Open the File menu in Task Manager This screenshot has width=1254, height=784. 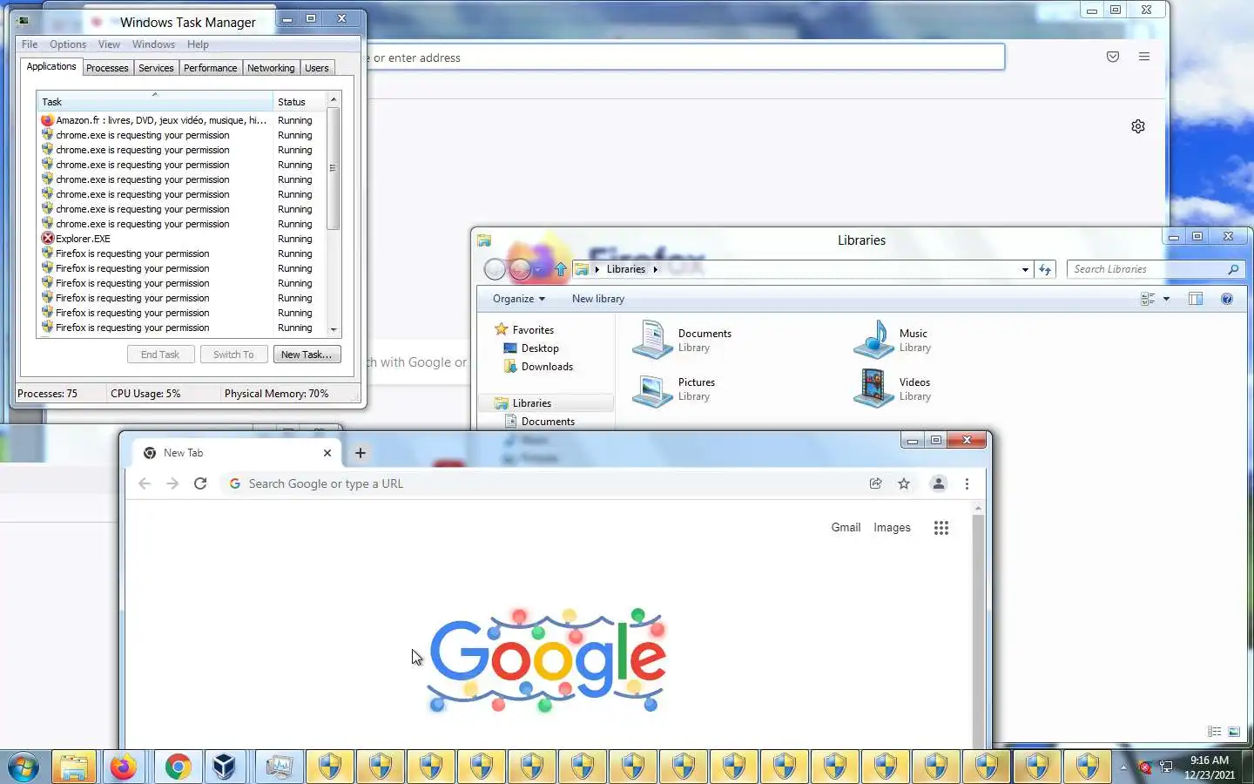(30, 44)
